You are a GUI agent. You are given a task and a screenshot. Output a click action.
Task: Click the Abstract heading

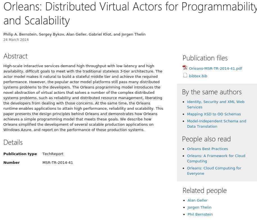click(x=15, y=56)
